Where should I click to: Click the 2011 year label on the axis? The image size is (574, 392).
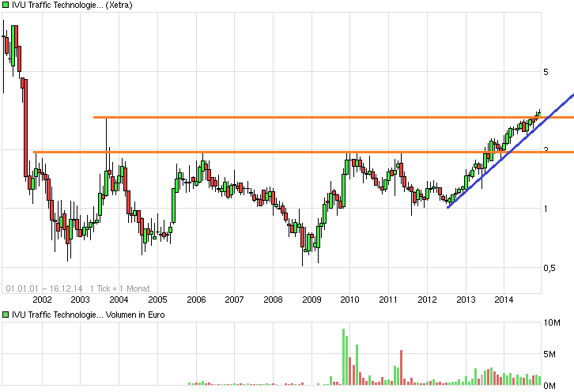pyautogui.click(x=388, y=300)
